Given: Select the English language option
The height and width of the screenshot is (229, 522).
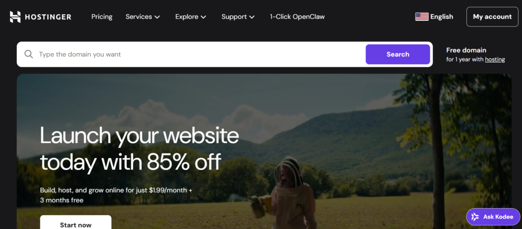Looking at the screenshot, I should click(x=442, y=17).
